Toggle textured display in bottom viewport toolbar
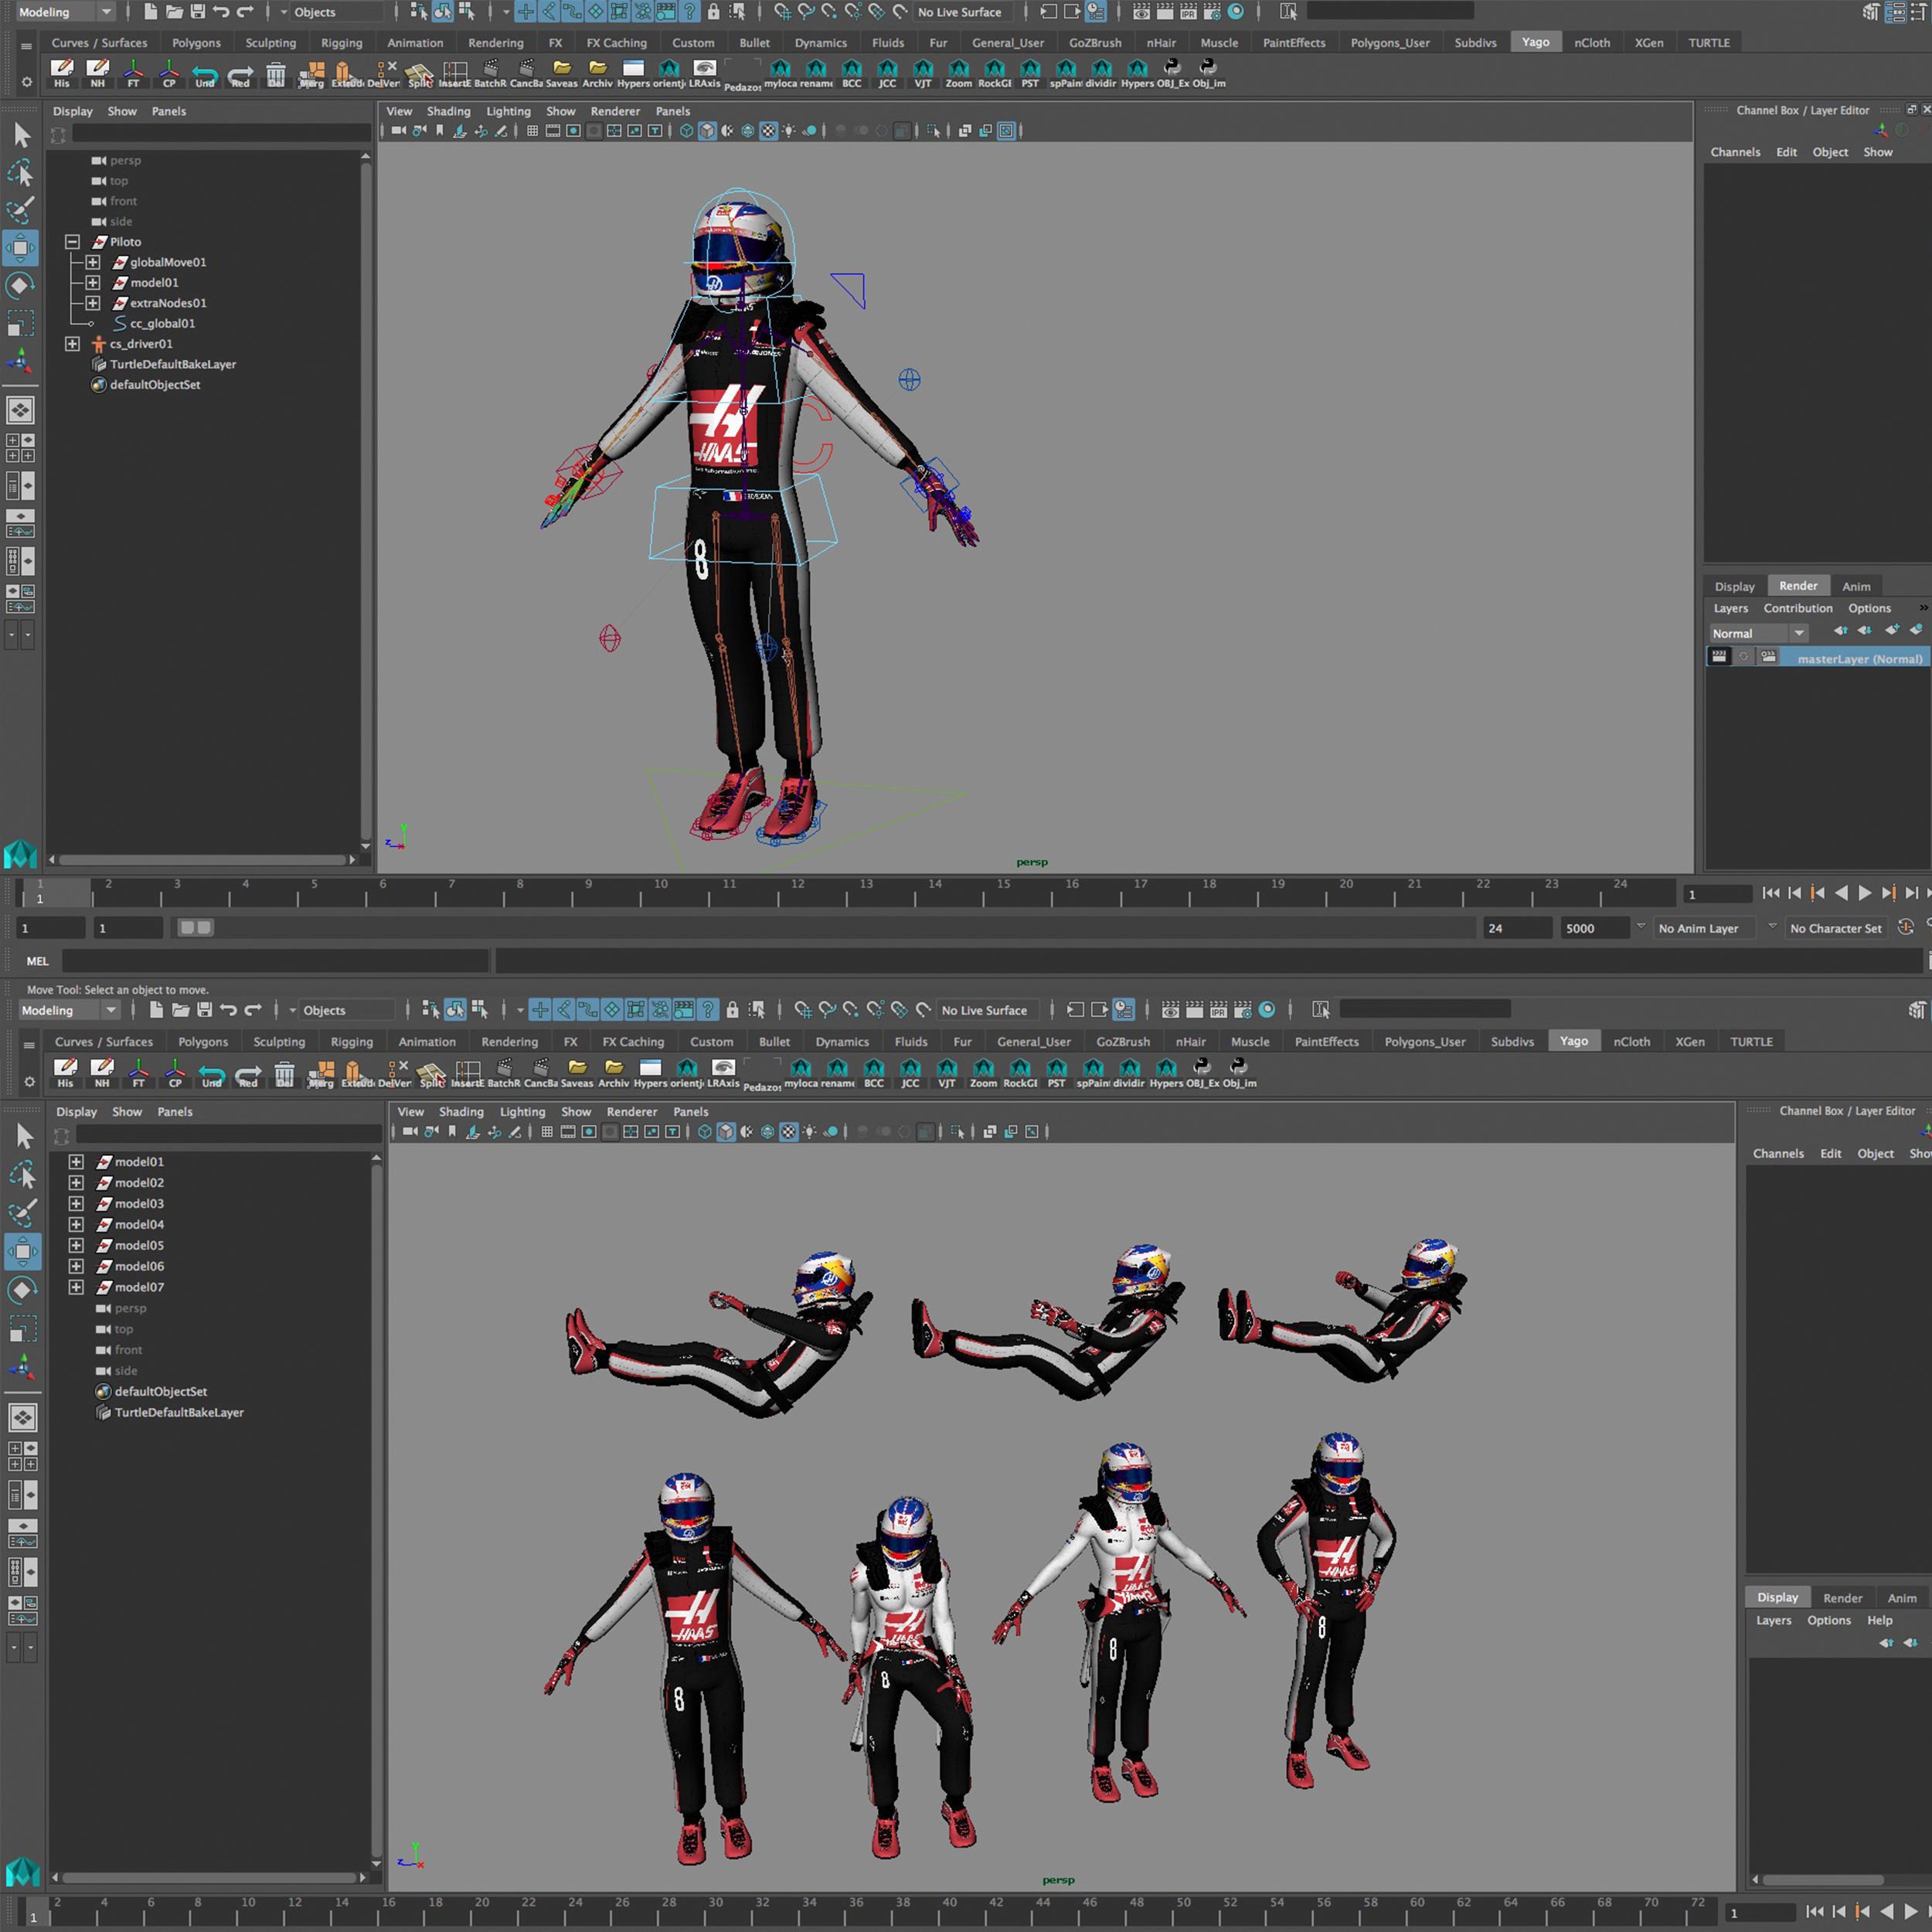 point(788,1131)
